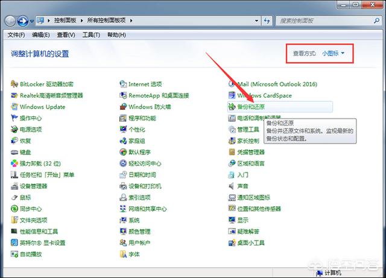The width and height of the screenshot is (386, 278).
Task: Open the 通知区域图标 link
Action: tap(254, 197)
